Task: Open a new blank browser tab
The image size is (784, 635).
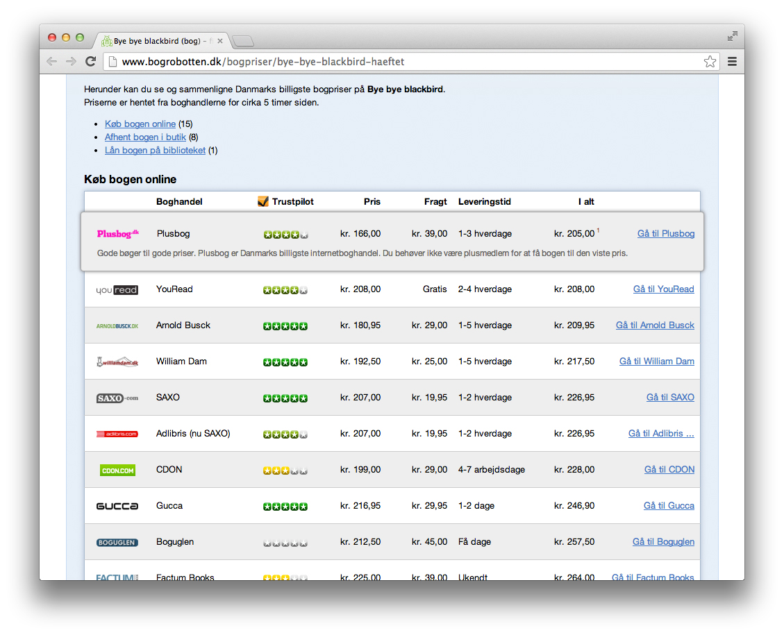Action: click(x=243, y=42)
